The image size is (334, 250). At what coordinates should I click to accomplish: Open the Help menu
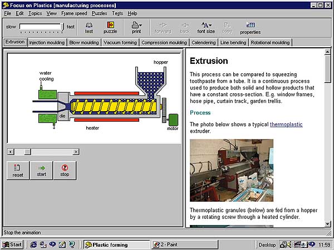tap(132, 13)
